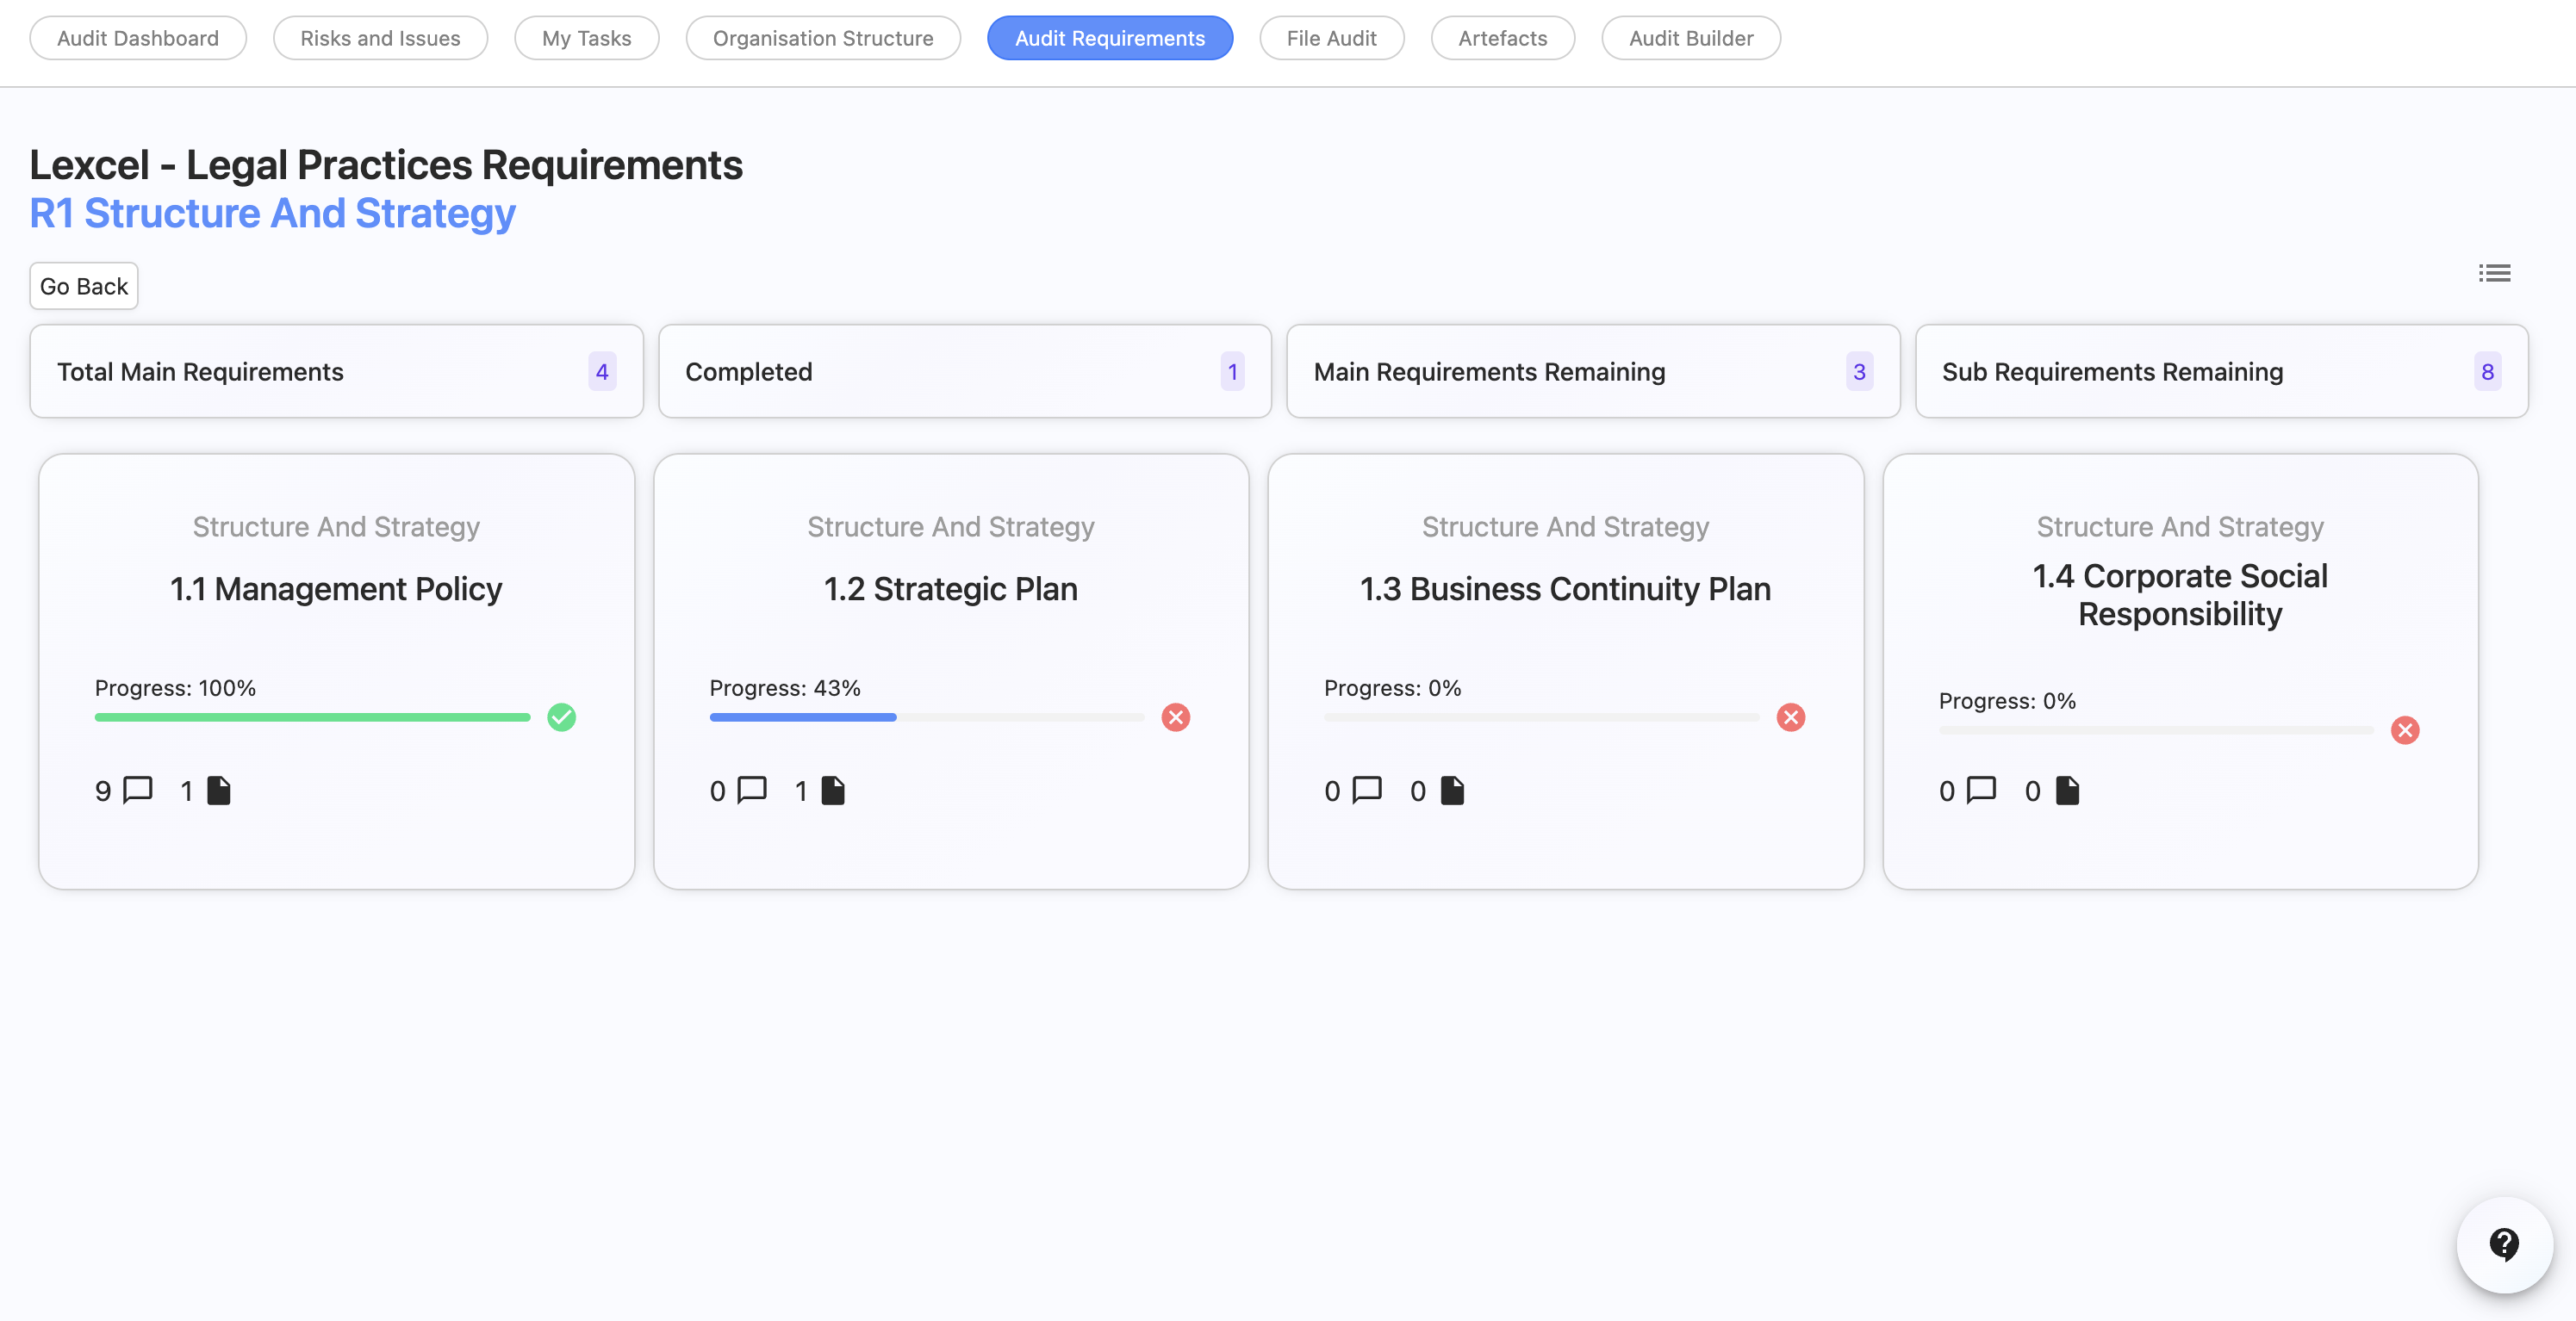Viewport: 2576px width, 1321px height.
Task: Click green checkmark on Management Policy
Action: (561, 716)
